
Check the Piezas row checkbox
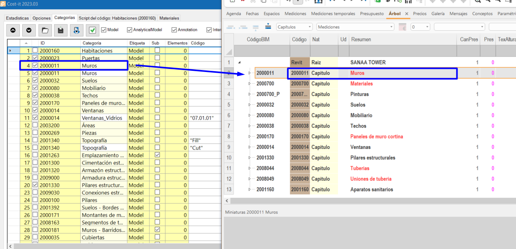[x=35, y=133]
